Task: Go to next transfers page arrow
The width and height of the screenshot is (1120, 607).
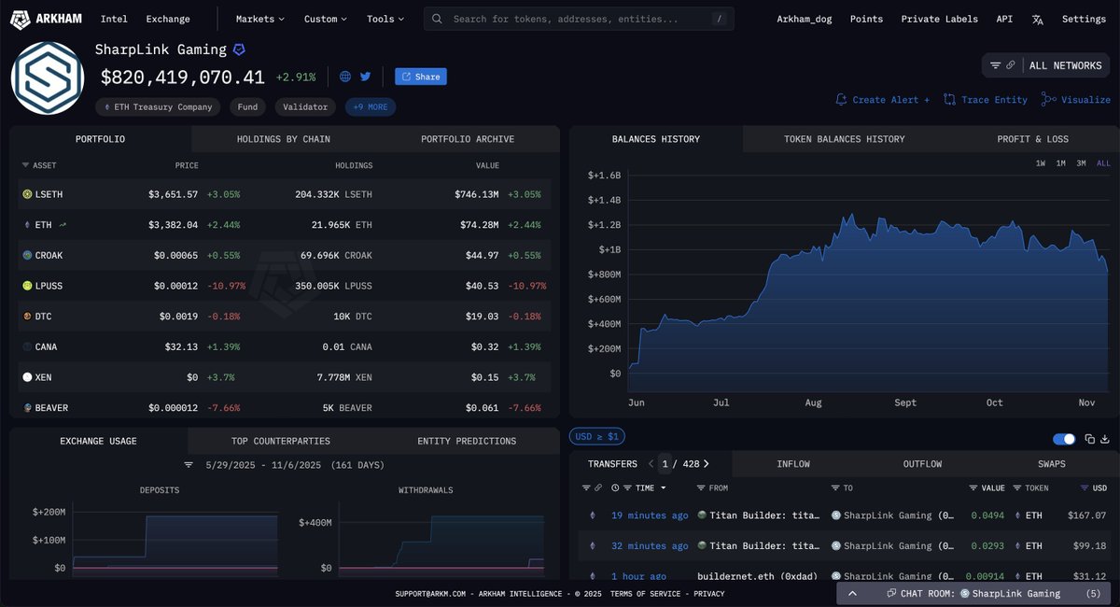Action: [x=707, y=464]
